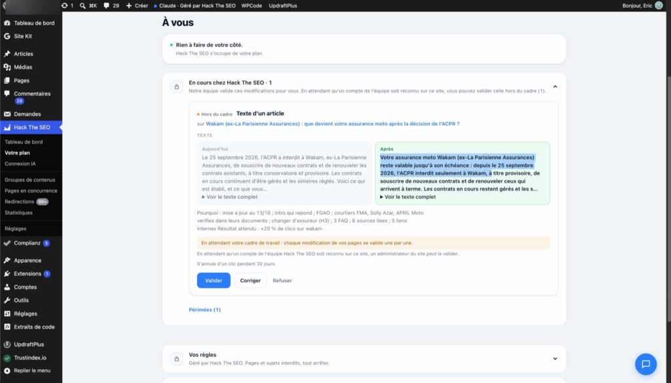
Task: Click the Valider button
Action: point(214,280)
